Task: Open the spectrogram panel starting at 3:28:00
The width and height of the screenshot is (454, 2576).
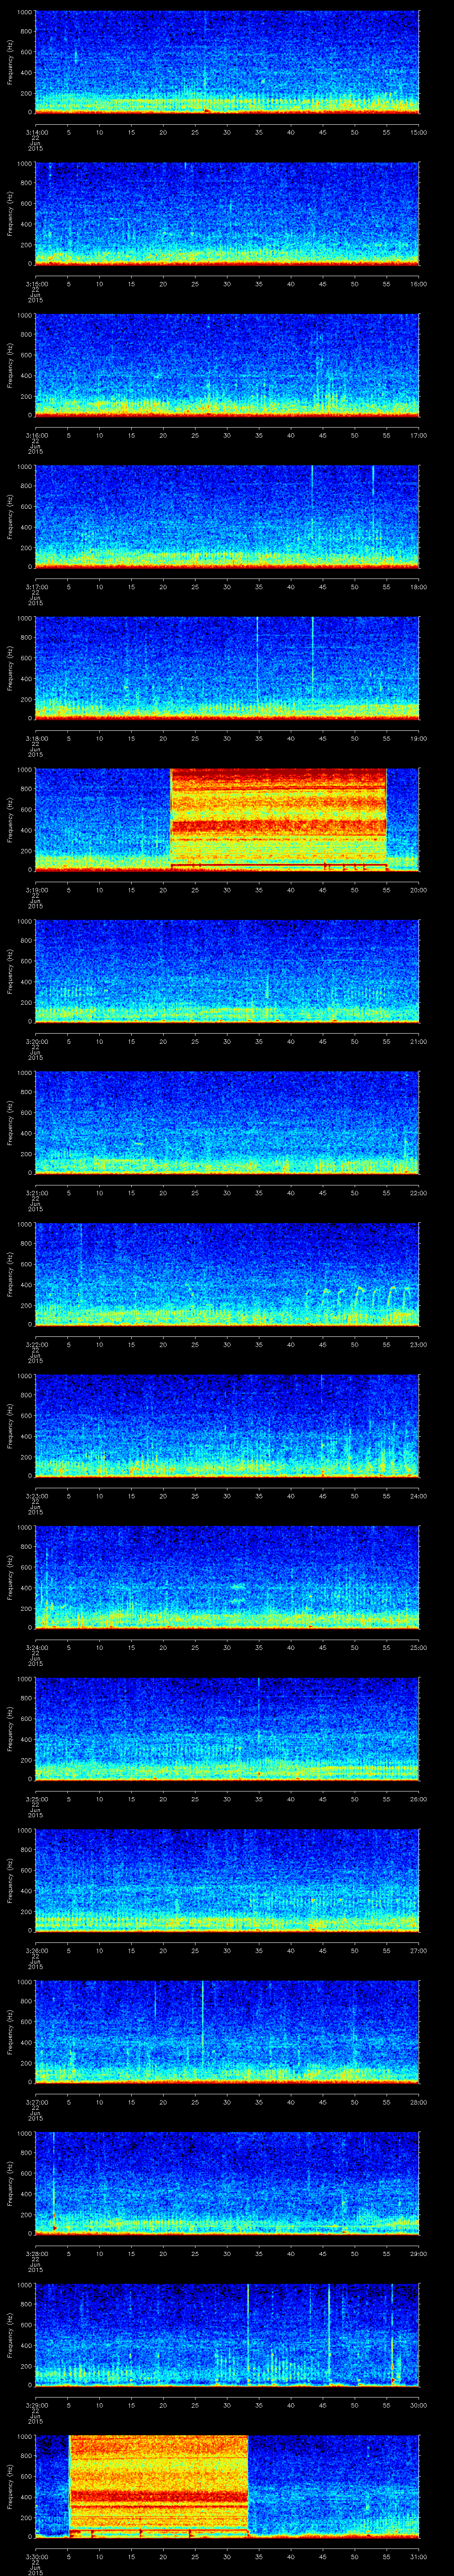Action: pos(227,2182)
